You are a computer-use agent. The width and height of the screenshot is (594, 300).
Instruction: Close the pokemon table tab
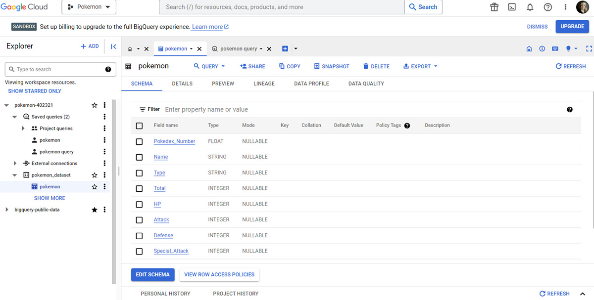pos(199,49)
